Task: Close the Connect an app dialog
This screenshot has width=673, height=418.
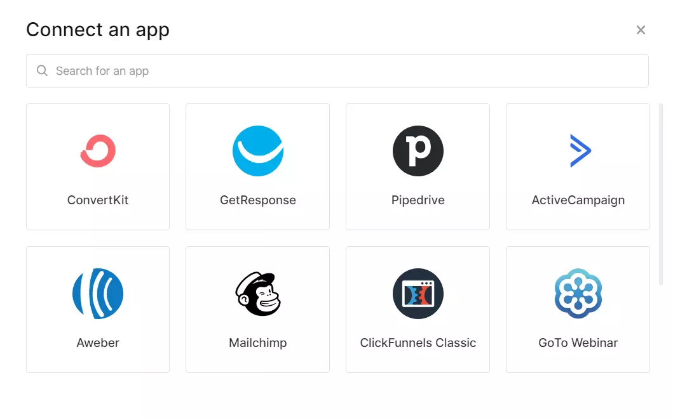Action: tap(641, 30)
